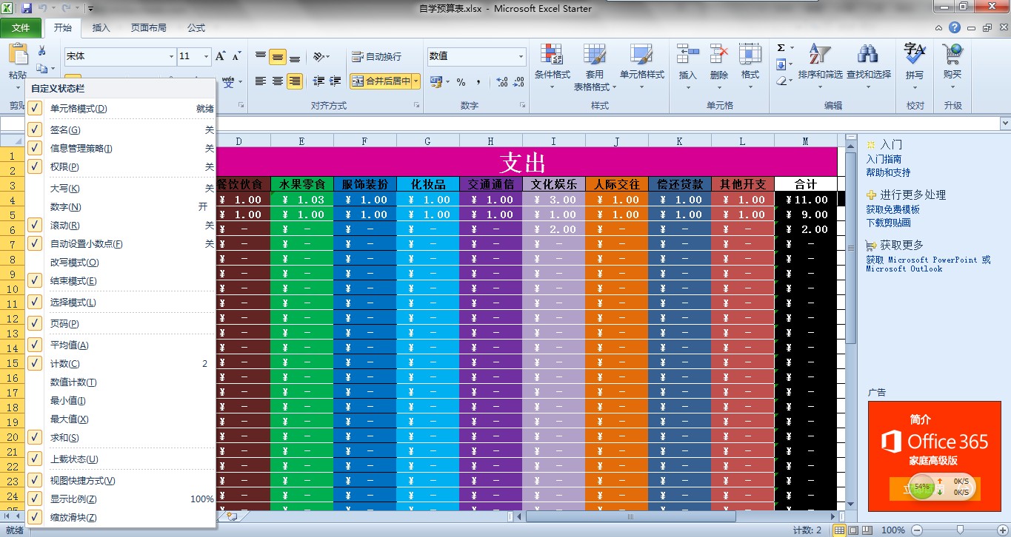The height and width of the screenshot is (537, 1011).
Task: Expand the formula bar
Action: [x=1005, y=124]
